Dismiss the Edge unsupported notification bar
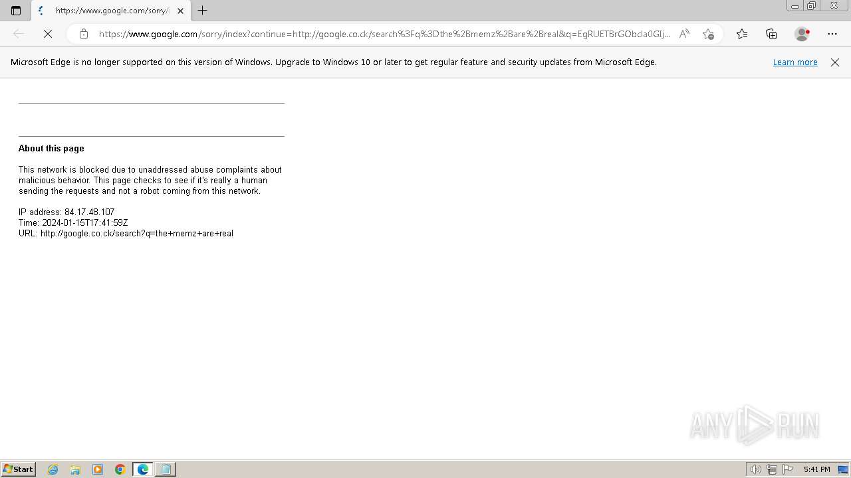The image size is (851, 478). [x=835, y=62]
